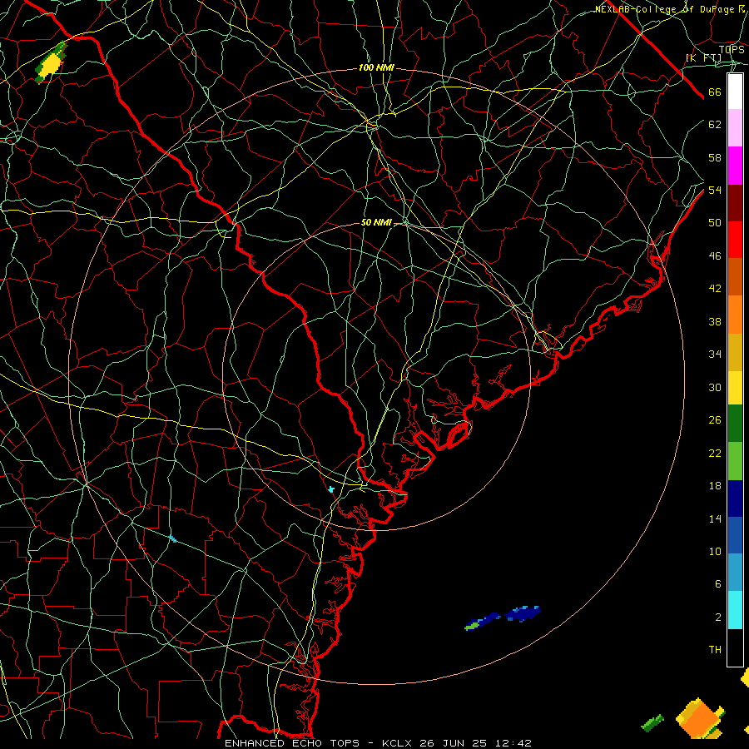This screenshot has height=749, width=749.
Task: Click the medium blue swatch near 10
Action: coord(735,535)
